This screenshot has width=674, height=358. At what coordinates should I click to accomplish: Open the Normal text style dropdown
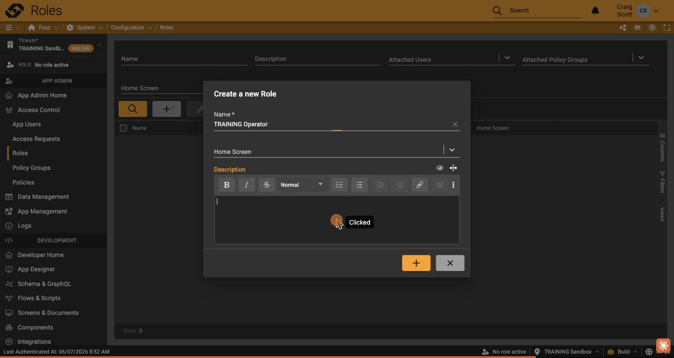tap(302, 185)
